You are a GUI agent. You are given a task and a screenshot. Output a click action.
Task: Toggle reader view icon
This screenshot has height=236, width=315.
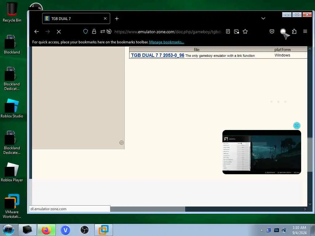(x=228, y=31)
